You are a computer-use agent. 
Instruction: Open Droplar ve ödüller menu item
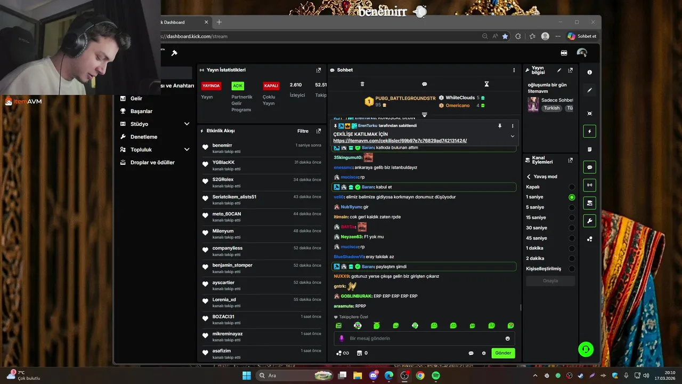[x=152, y=163]
